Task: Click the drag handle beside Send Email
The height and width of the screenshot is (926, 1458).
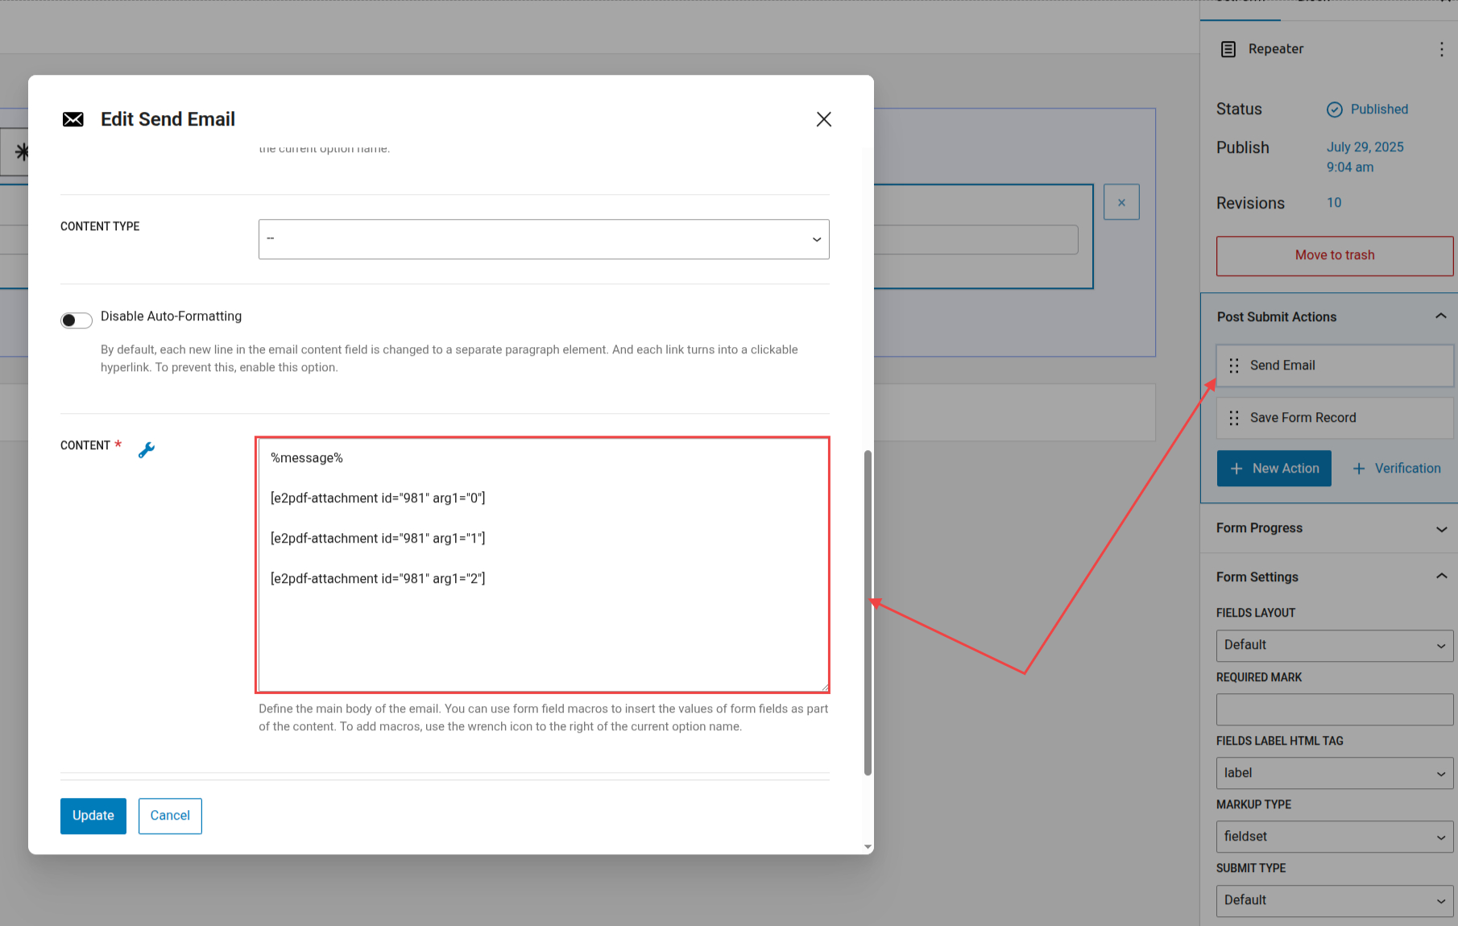Action: click(x=1234, y=366)
